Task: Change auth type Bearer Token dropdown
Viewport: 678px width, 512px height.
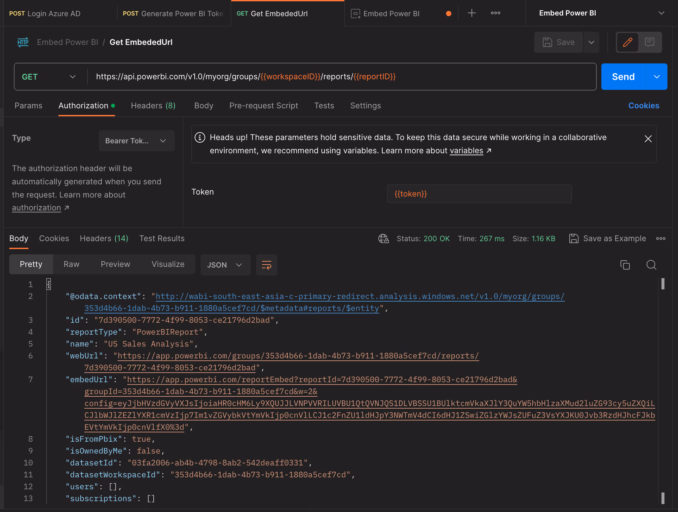Action: tap(136, 141)
